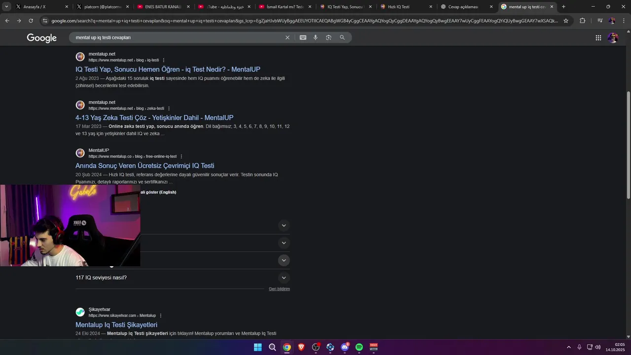Open the browser Extensions puzzle icon

point(582,21)
